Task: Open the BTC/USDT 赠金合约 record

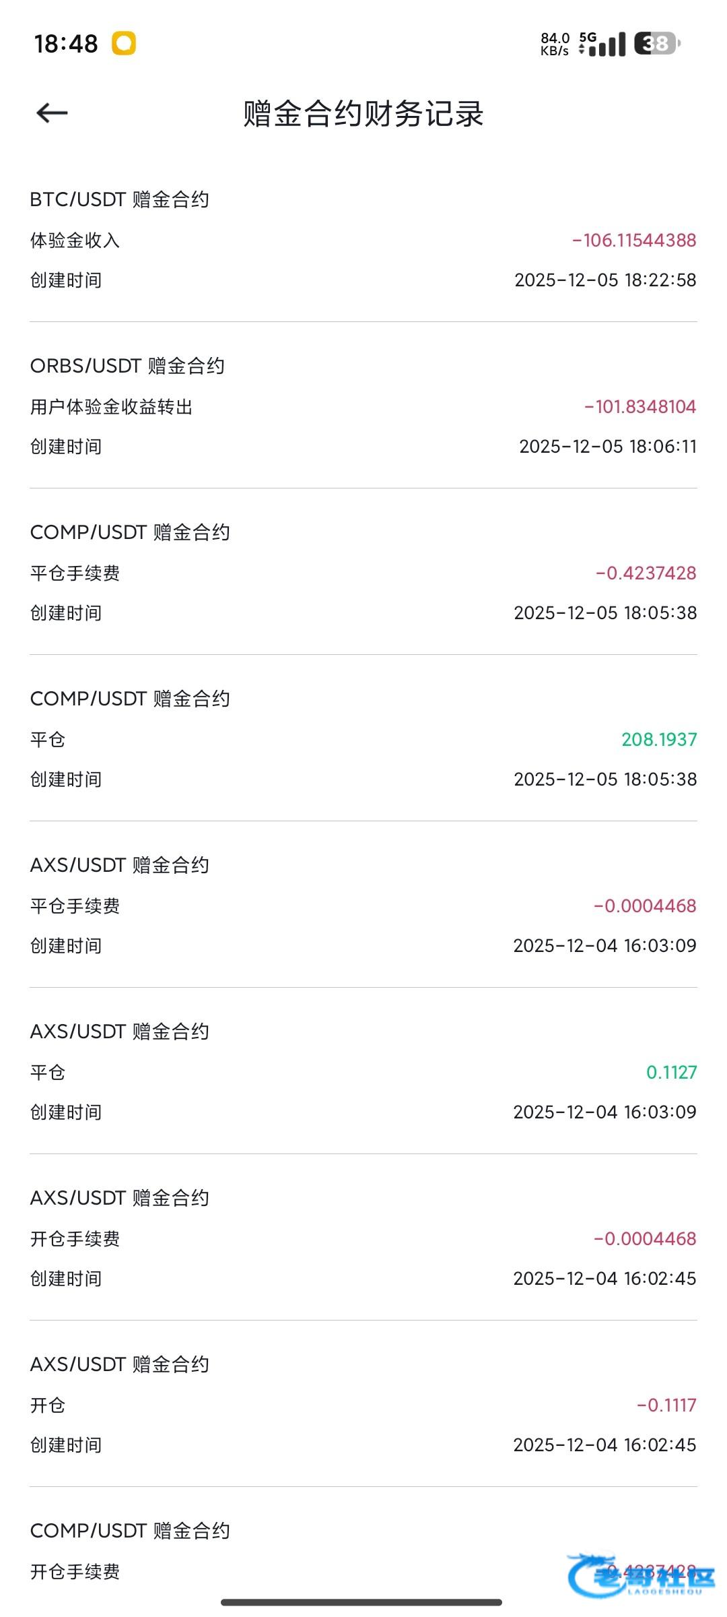Action: pos(120,199)
